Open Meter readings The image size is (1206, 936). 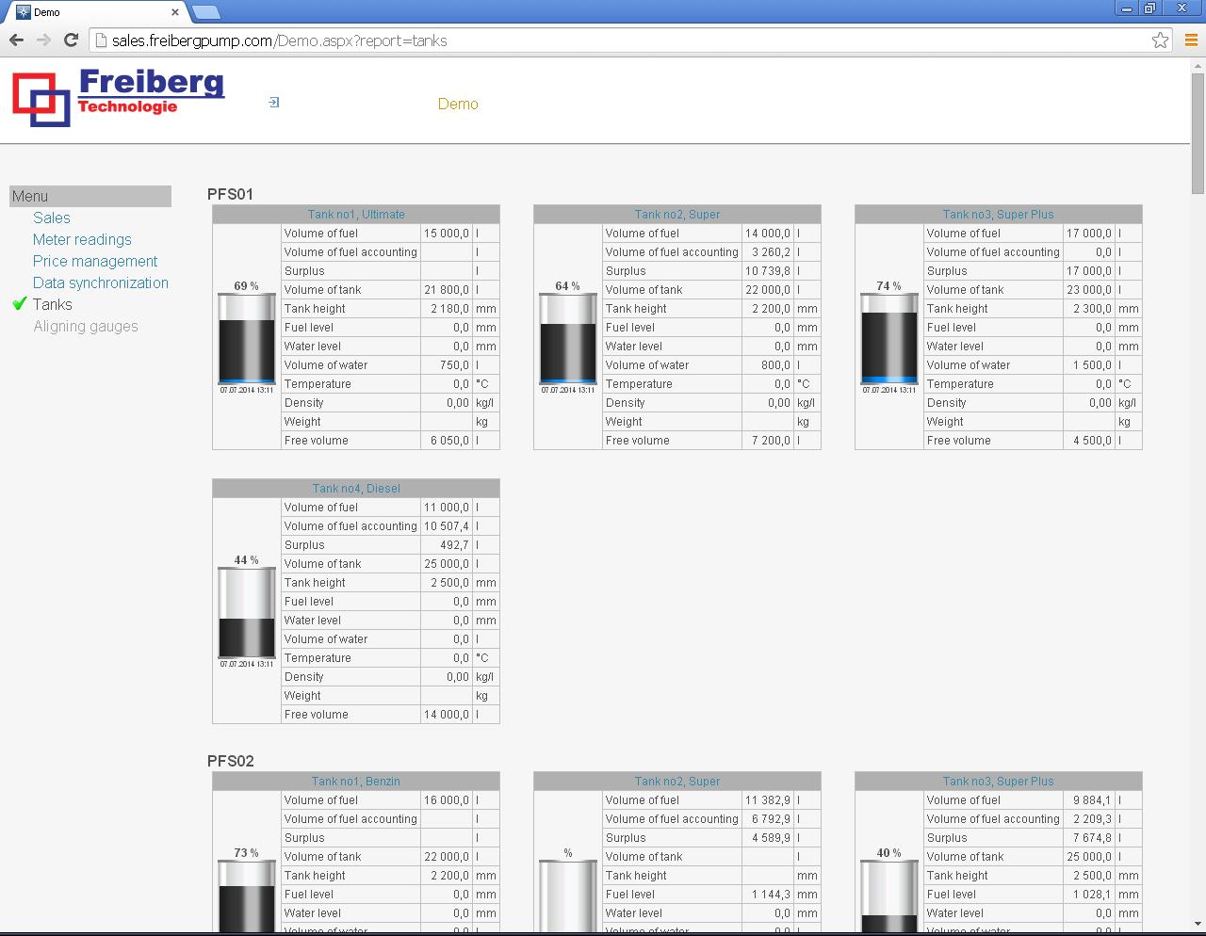(x=82, y=239)
